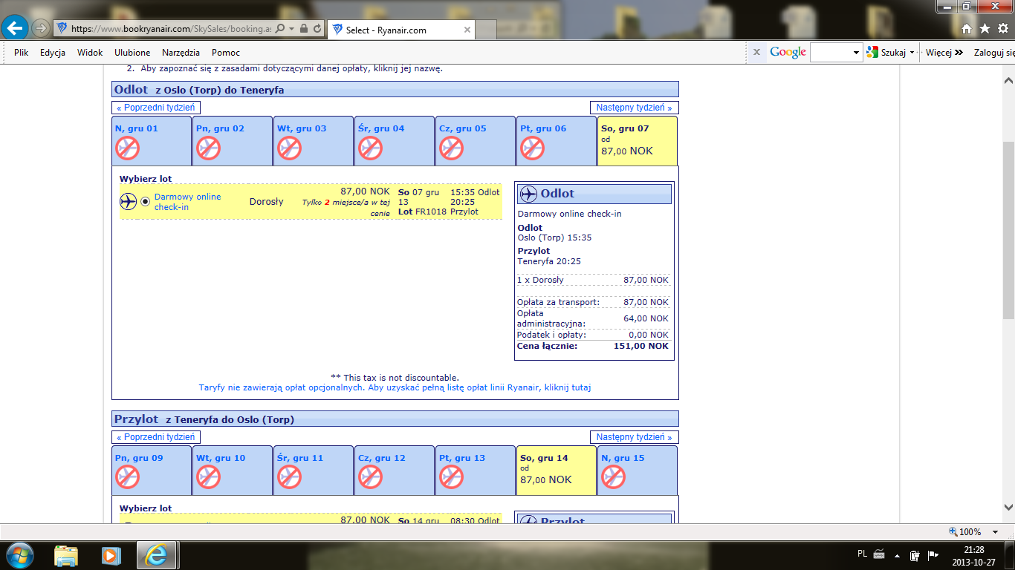Open the Darmowy online check-in link
Screen dimensions: 1015x570
click(187, 202)
